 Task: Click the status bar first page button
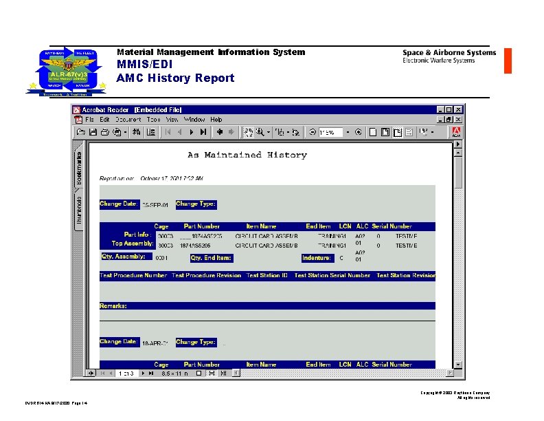click(x=102, y=374)
